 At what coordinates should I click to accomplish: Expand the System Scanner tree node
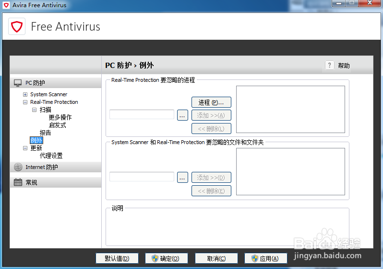(25, 94)
